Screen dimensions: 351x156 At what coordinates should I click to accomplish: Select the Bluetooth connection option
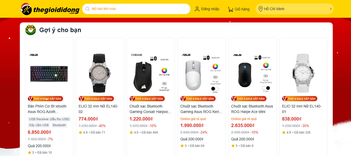59,125
